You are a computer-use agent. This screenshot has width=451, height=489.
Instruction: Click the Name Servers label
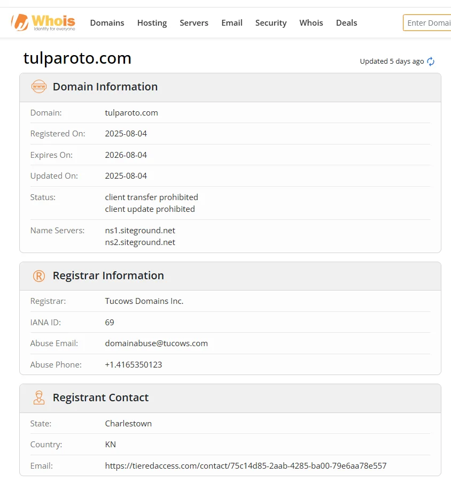pyautogui.click(x=57, y=231)
